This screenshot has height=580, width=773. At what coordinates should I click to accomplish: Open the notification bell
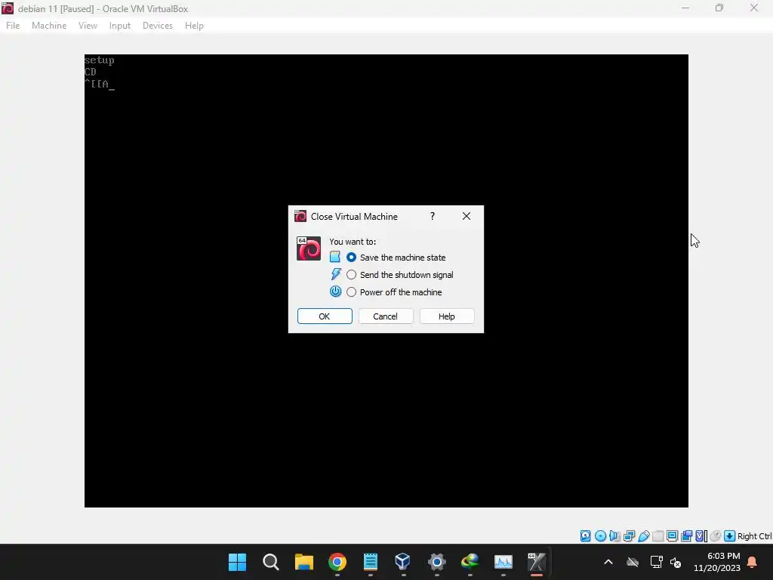pyautogui.click(x=752, y=562)
